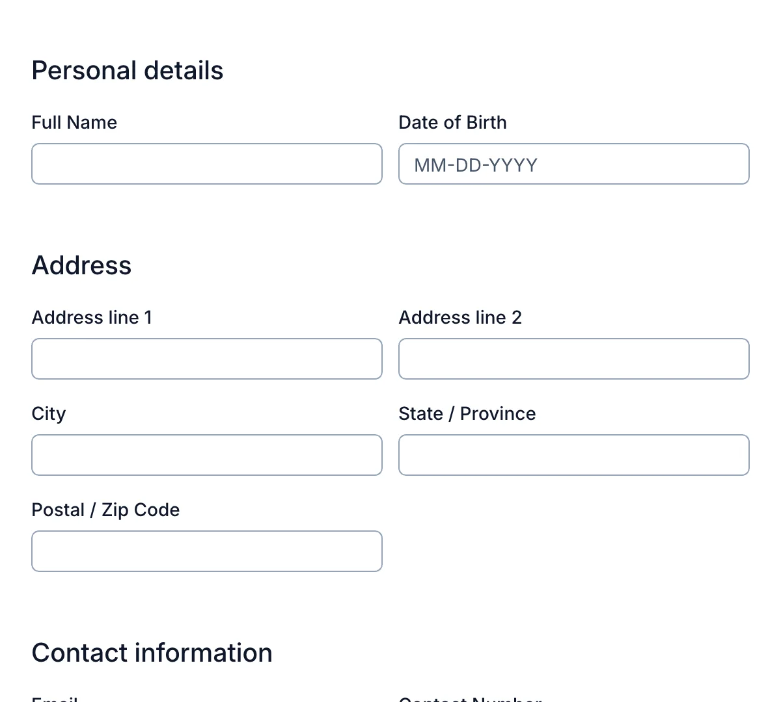Click inside the Full Name input field
Viewport: 781px width, 702px height.
coord(206,164)
